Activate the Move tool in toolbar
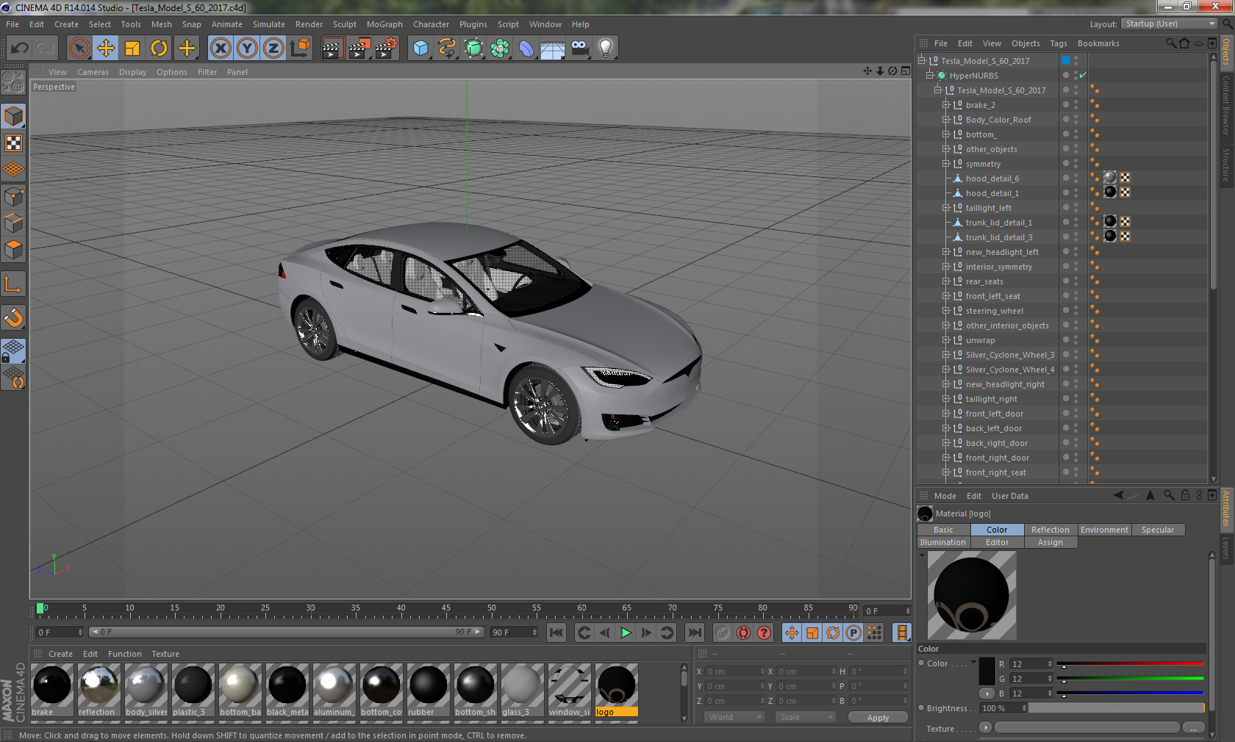The width and height of the screenshot is (1235, 742). [106, 48]
